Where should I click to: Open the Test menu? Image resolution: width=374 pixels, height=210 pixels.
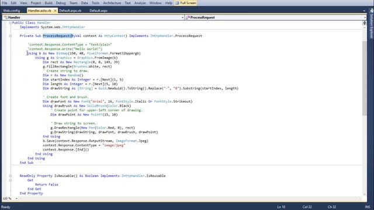[x=127, y=3]
